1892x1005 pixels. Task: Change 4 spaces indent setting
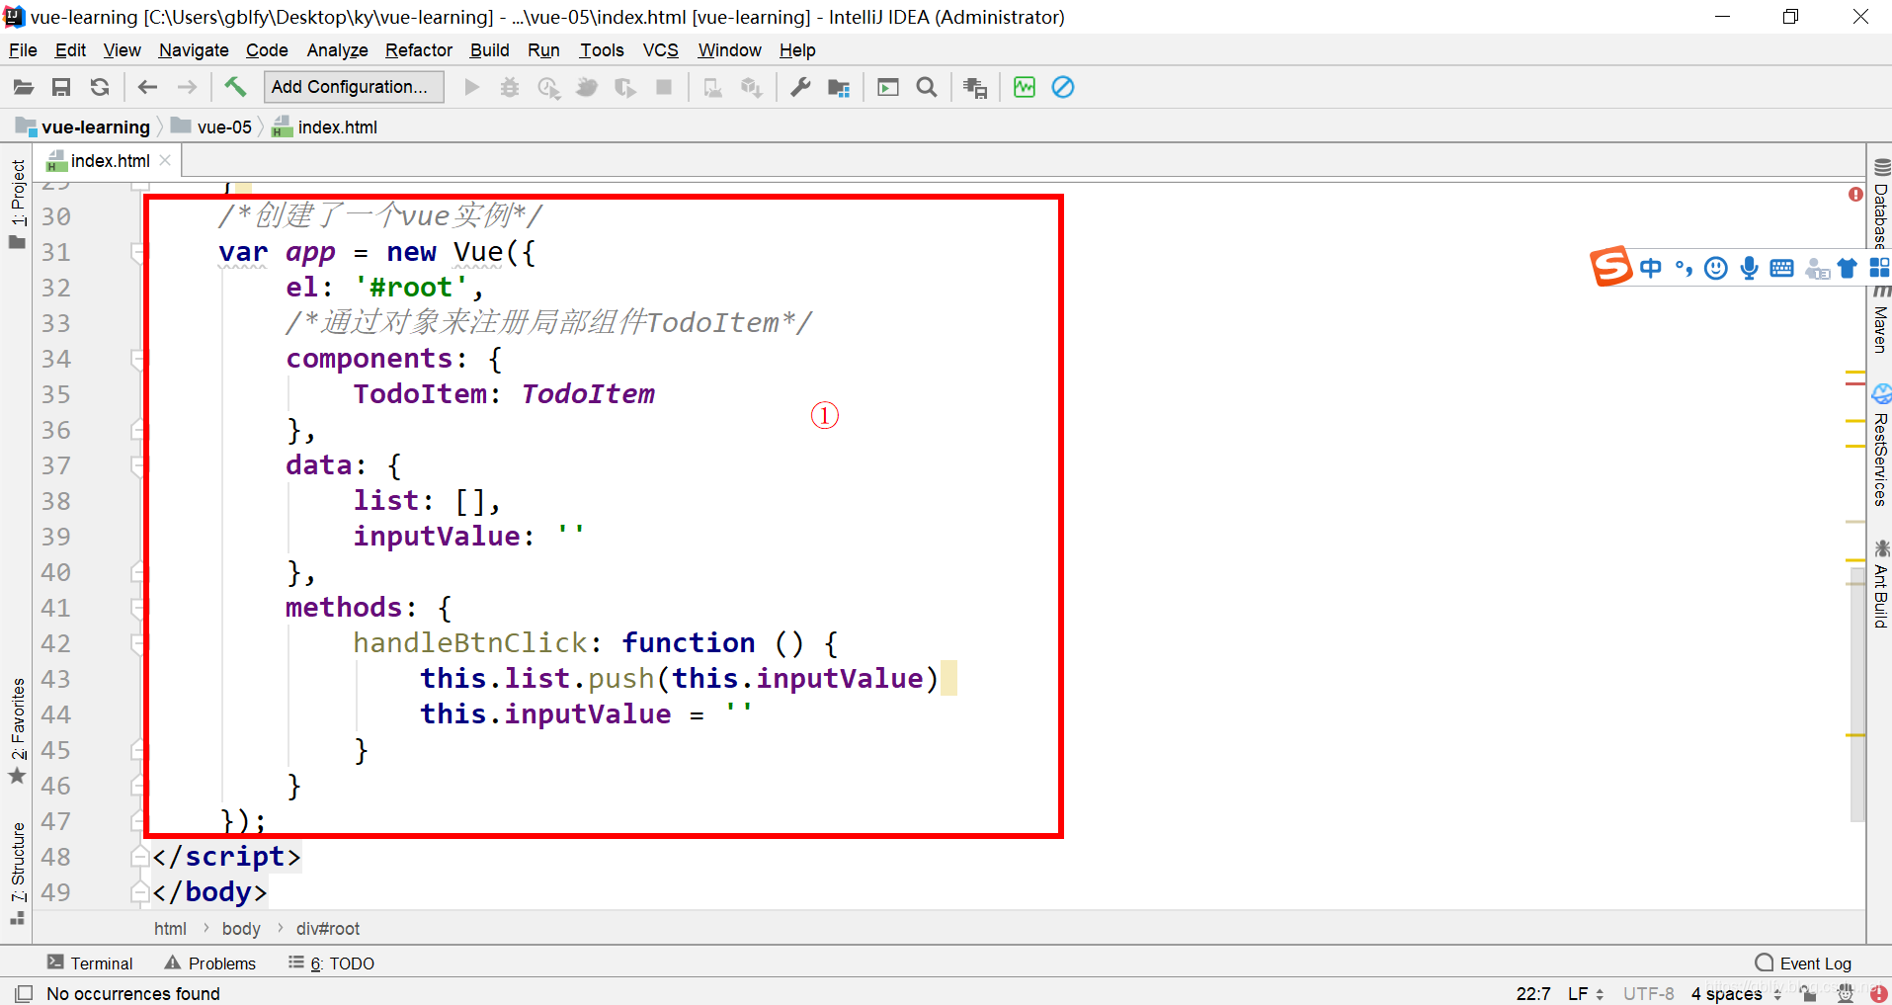1736,993
